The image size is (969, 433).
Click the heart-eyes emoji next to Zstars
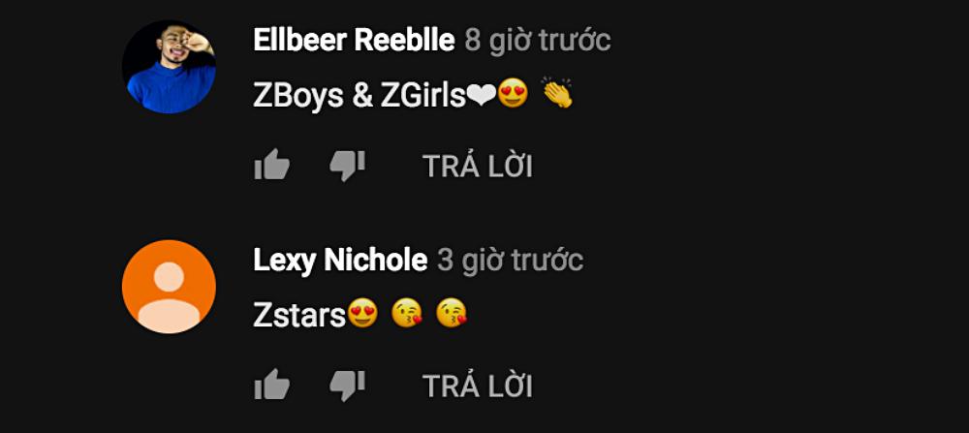point(362,313)
